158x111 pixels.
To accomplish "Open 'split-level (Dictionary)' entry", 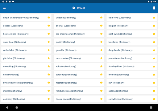I will pos(131,18).
